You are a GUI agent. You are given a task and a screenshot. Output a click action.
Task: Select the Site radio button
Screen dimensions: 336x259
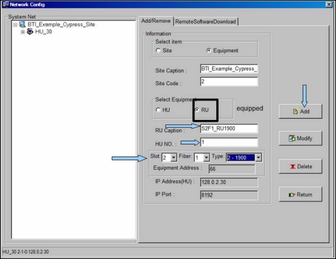click(x=158, y=50)
